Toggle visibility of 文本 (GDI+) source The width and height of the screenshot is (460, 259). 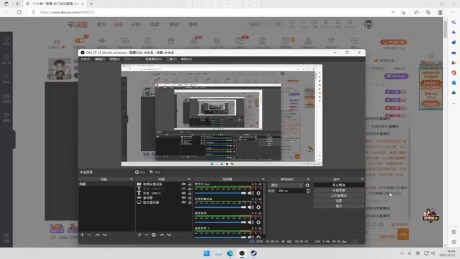coord(183,193)
